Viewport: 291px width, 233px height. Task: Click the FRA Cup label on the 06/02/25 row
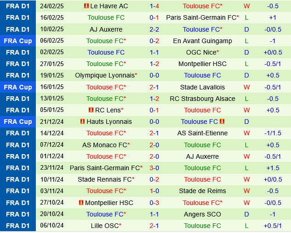pos(18,41)
